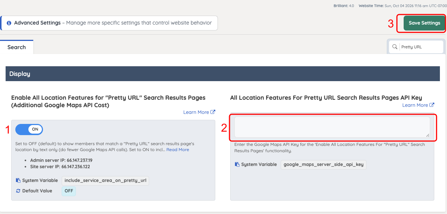447x214 pixels.
Task: Click copy icon beside google_maps_server_side_api_key variable
Action: 237,165
